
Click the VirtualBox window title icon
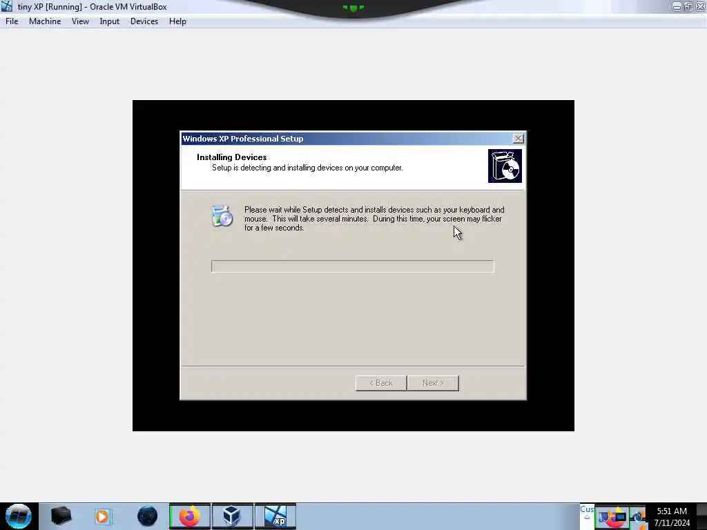(7, 6)
